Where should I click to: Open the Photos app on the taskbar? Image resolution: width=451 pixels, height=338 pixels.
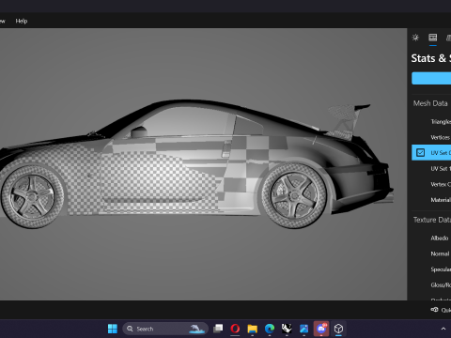[x=303, y=329]
